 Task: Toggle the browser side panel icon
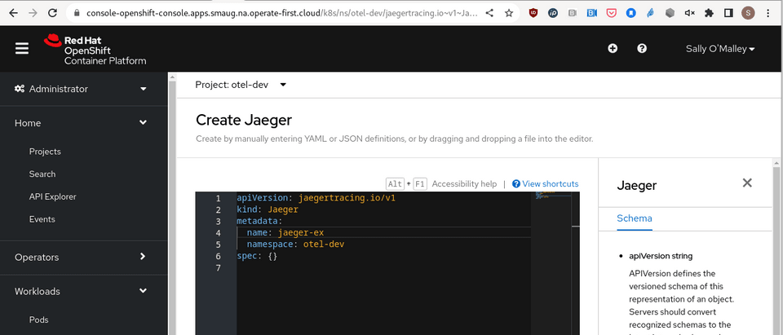point(728,13)
